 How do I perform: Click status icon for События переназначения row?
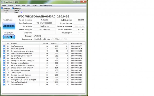coord(4,75)
